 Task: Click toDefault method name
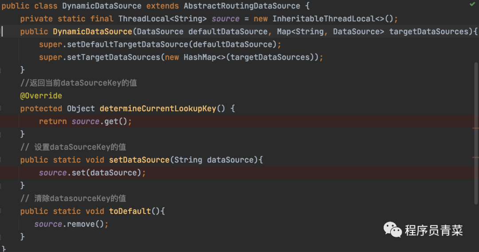(x=130, y=211)
